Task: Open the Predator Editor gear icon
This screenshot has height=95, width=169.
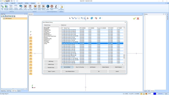Action: coord(52,7)
